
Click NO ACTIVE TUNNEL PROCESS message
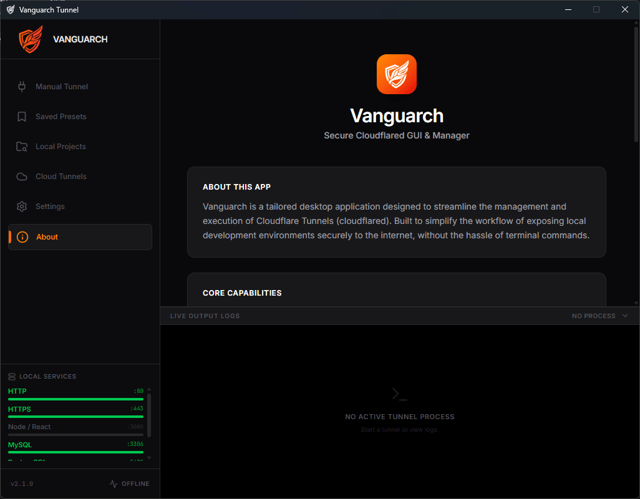400,417
